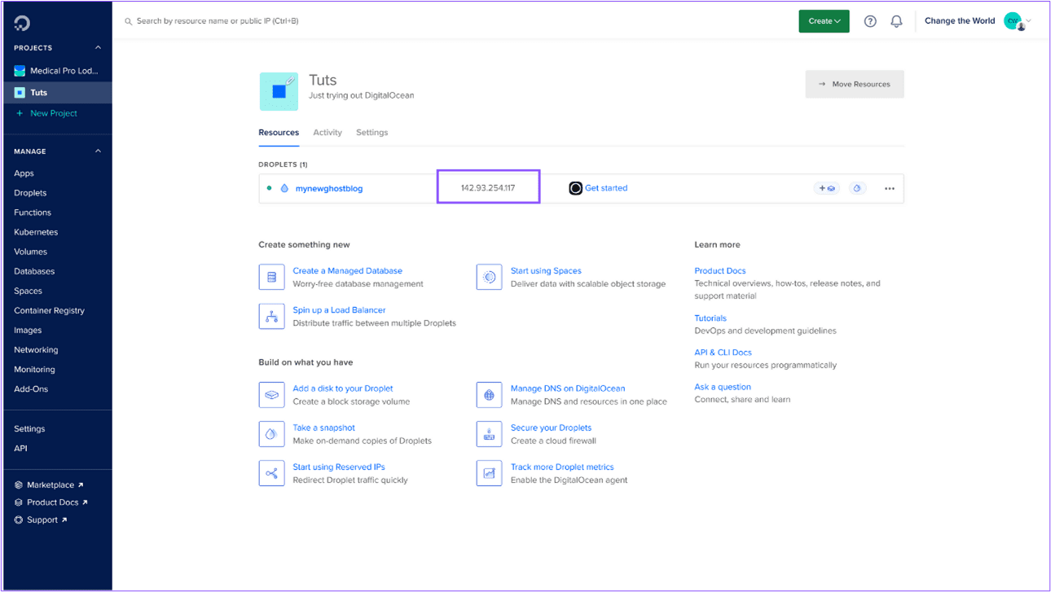Click the user avatar in header
The width and height of the screenshot is (1051, 592).
click(1014, 21)
